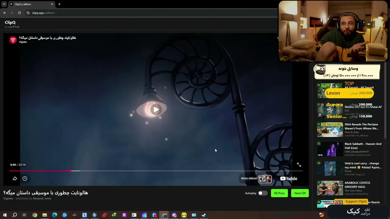
Task: Click the DNA Reveals The Persians title text
Action: point(362,127)
